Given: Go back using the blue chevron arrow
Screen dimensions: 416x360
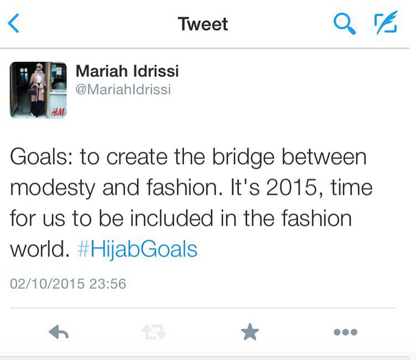Looking at the screenshot, I should (14, 23).
